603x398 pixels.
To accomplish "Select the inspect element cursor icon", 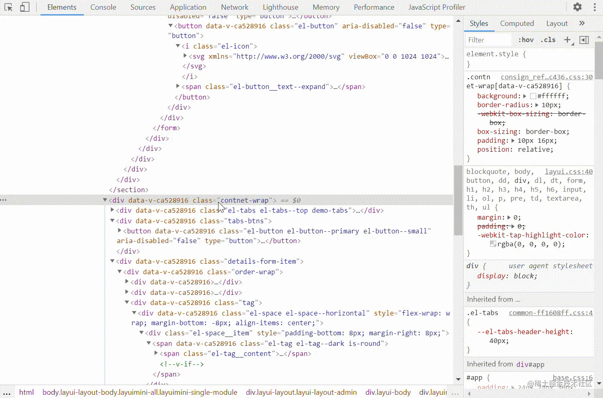I will (x=8, y=7).
